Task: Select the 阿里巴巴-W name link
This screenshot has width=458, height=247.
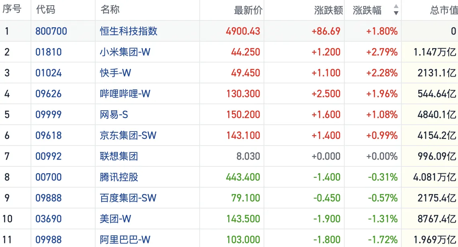Action: tap(125, 240)
